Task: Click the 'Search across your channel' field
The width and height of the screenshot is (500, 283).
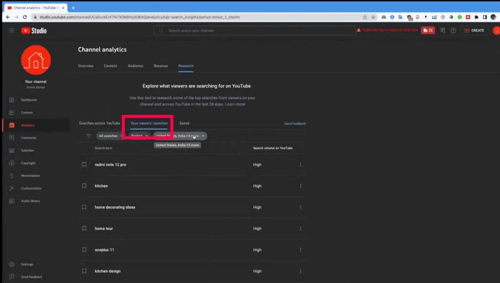Action: [250, 30]
